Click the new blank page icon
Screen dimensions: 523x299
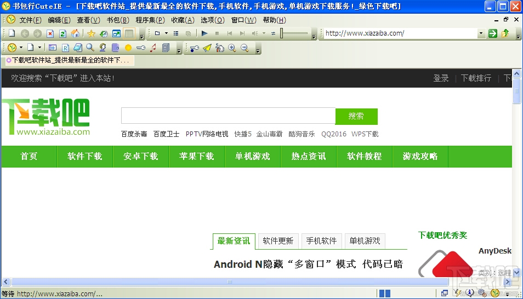point(12,33)
